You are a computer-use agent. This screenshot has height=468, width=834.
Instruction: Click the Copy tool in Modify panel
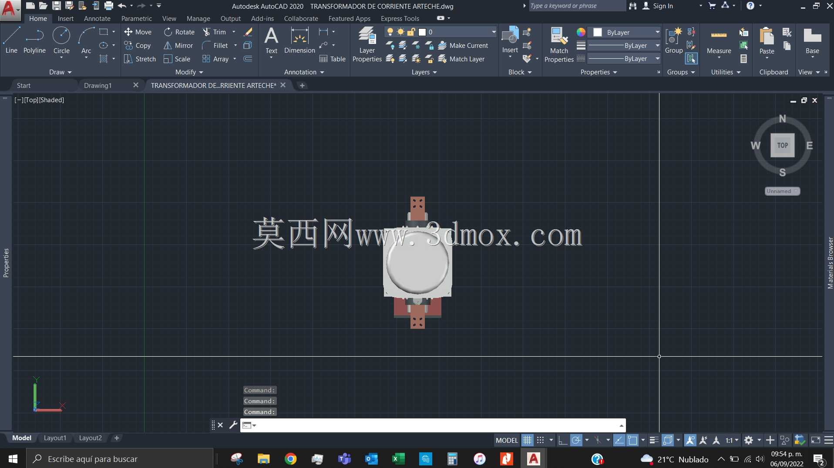(138, 45)
